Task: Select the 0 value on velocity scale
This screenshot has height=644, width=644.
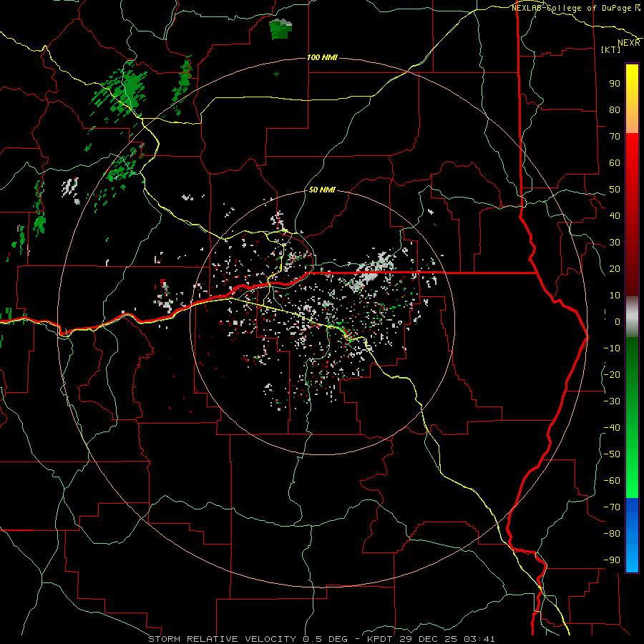Action: [618, 322]
